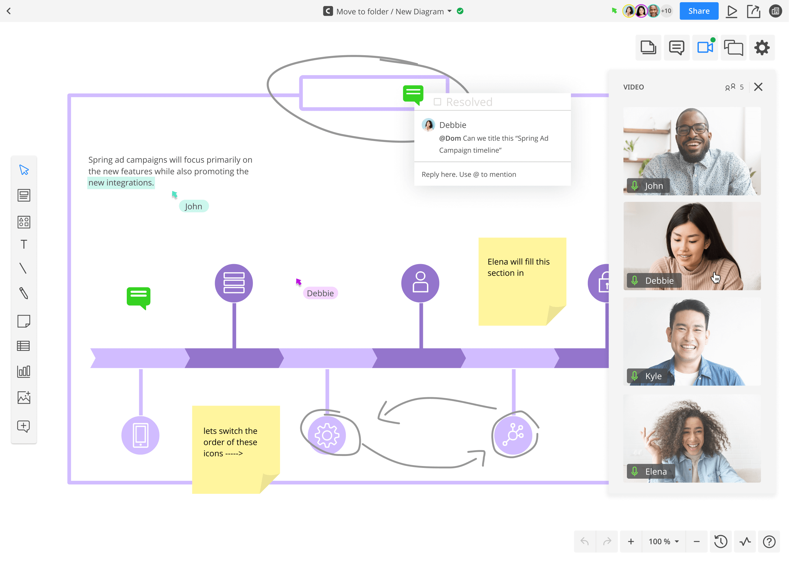
Task: Select the image insert tool
Action: (x=24, y=398)
